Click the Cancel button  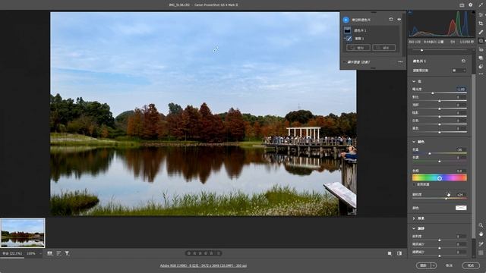(449, 265)
